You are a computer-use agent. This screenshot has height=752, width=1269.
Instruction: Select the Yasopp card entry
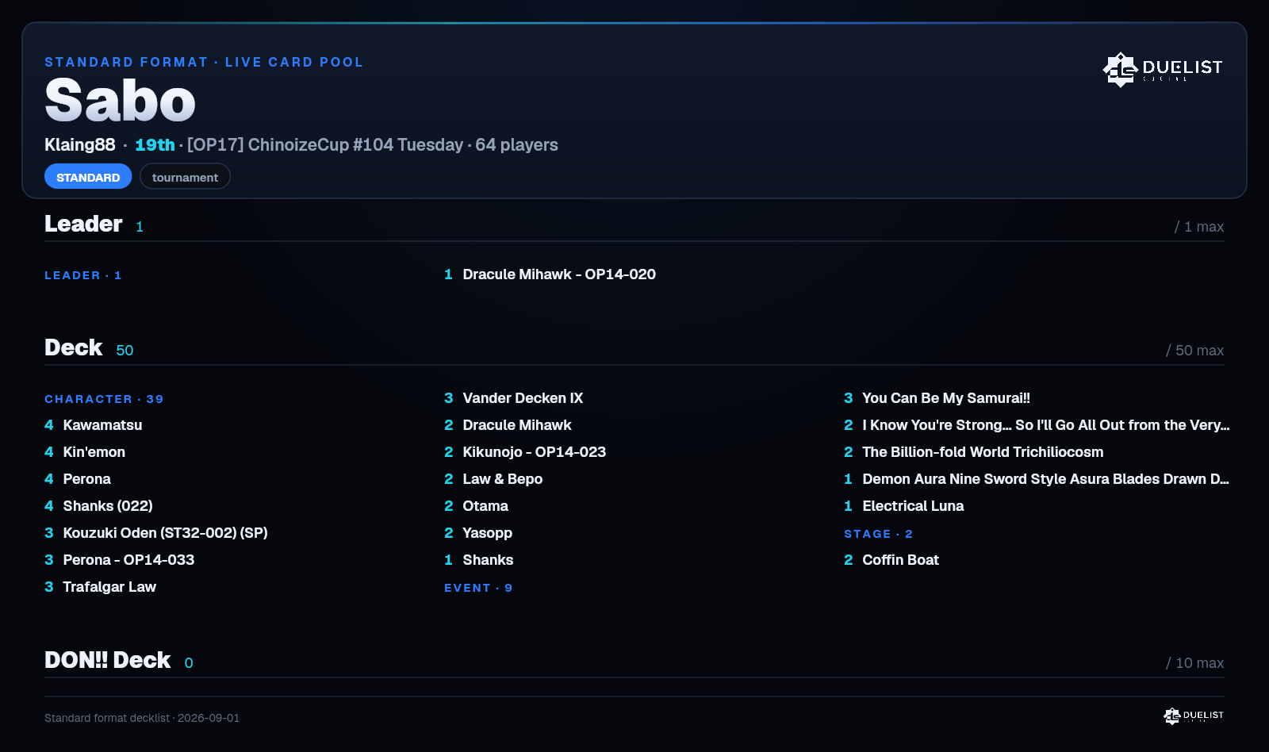click(478, 533)
